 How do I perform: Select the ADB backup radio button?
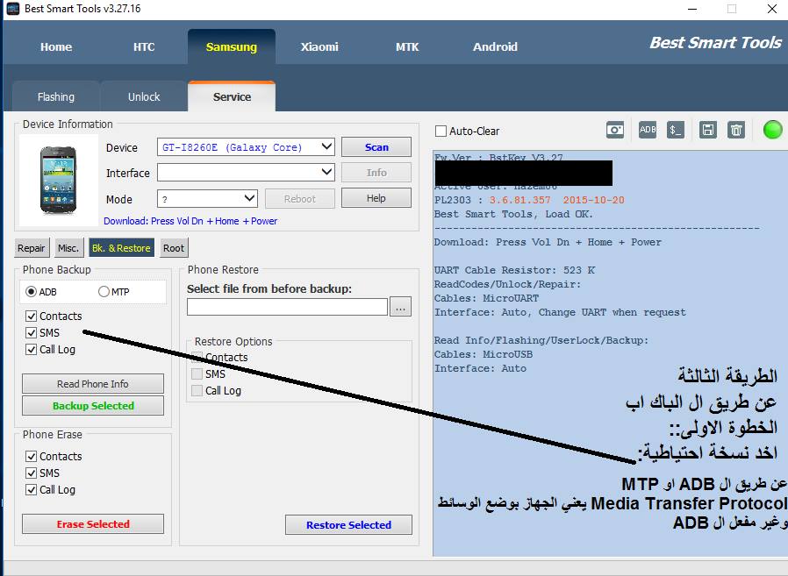(x=32, y=292)
